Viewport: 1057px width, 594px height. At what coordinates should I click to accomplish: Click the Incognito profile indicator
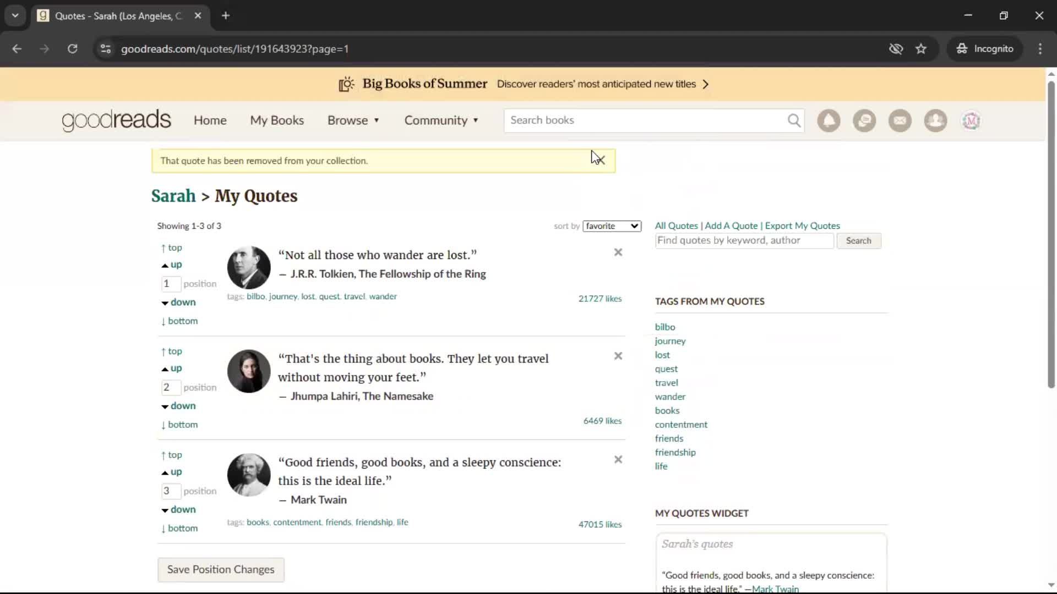985,49
